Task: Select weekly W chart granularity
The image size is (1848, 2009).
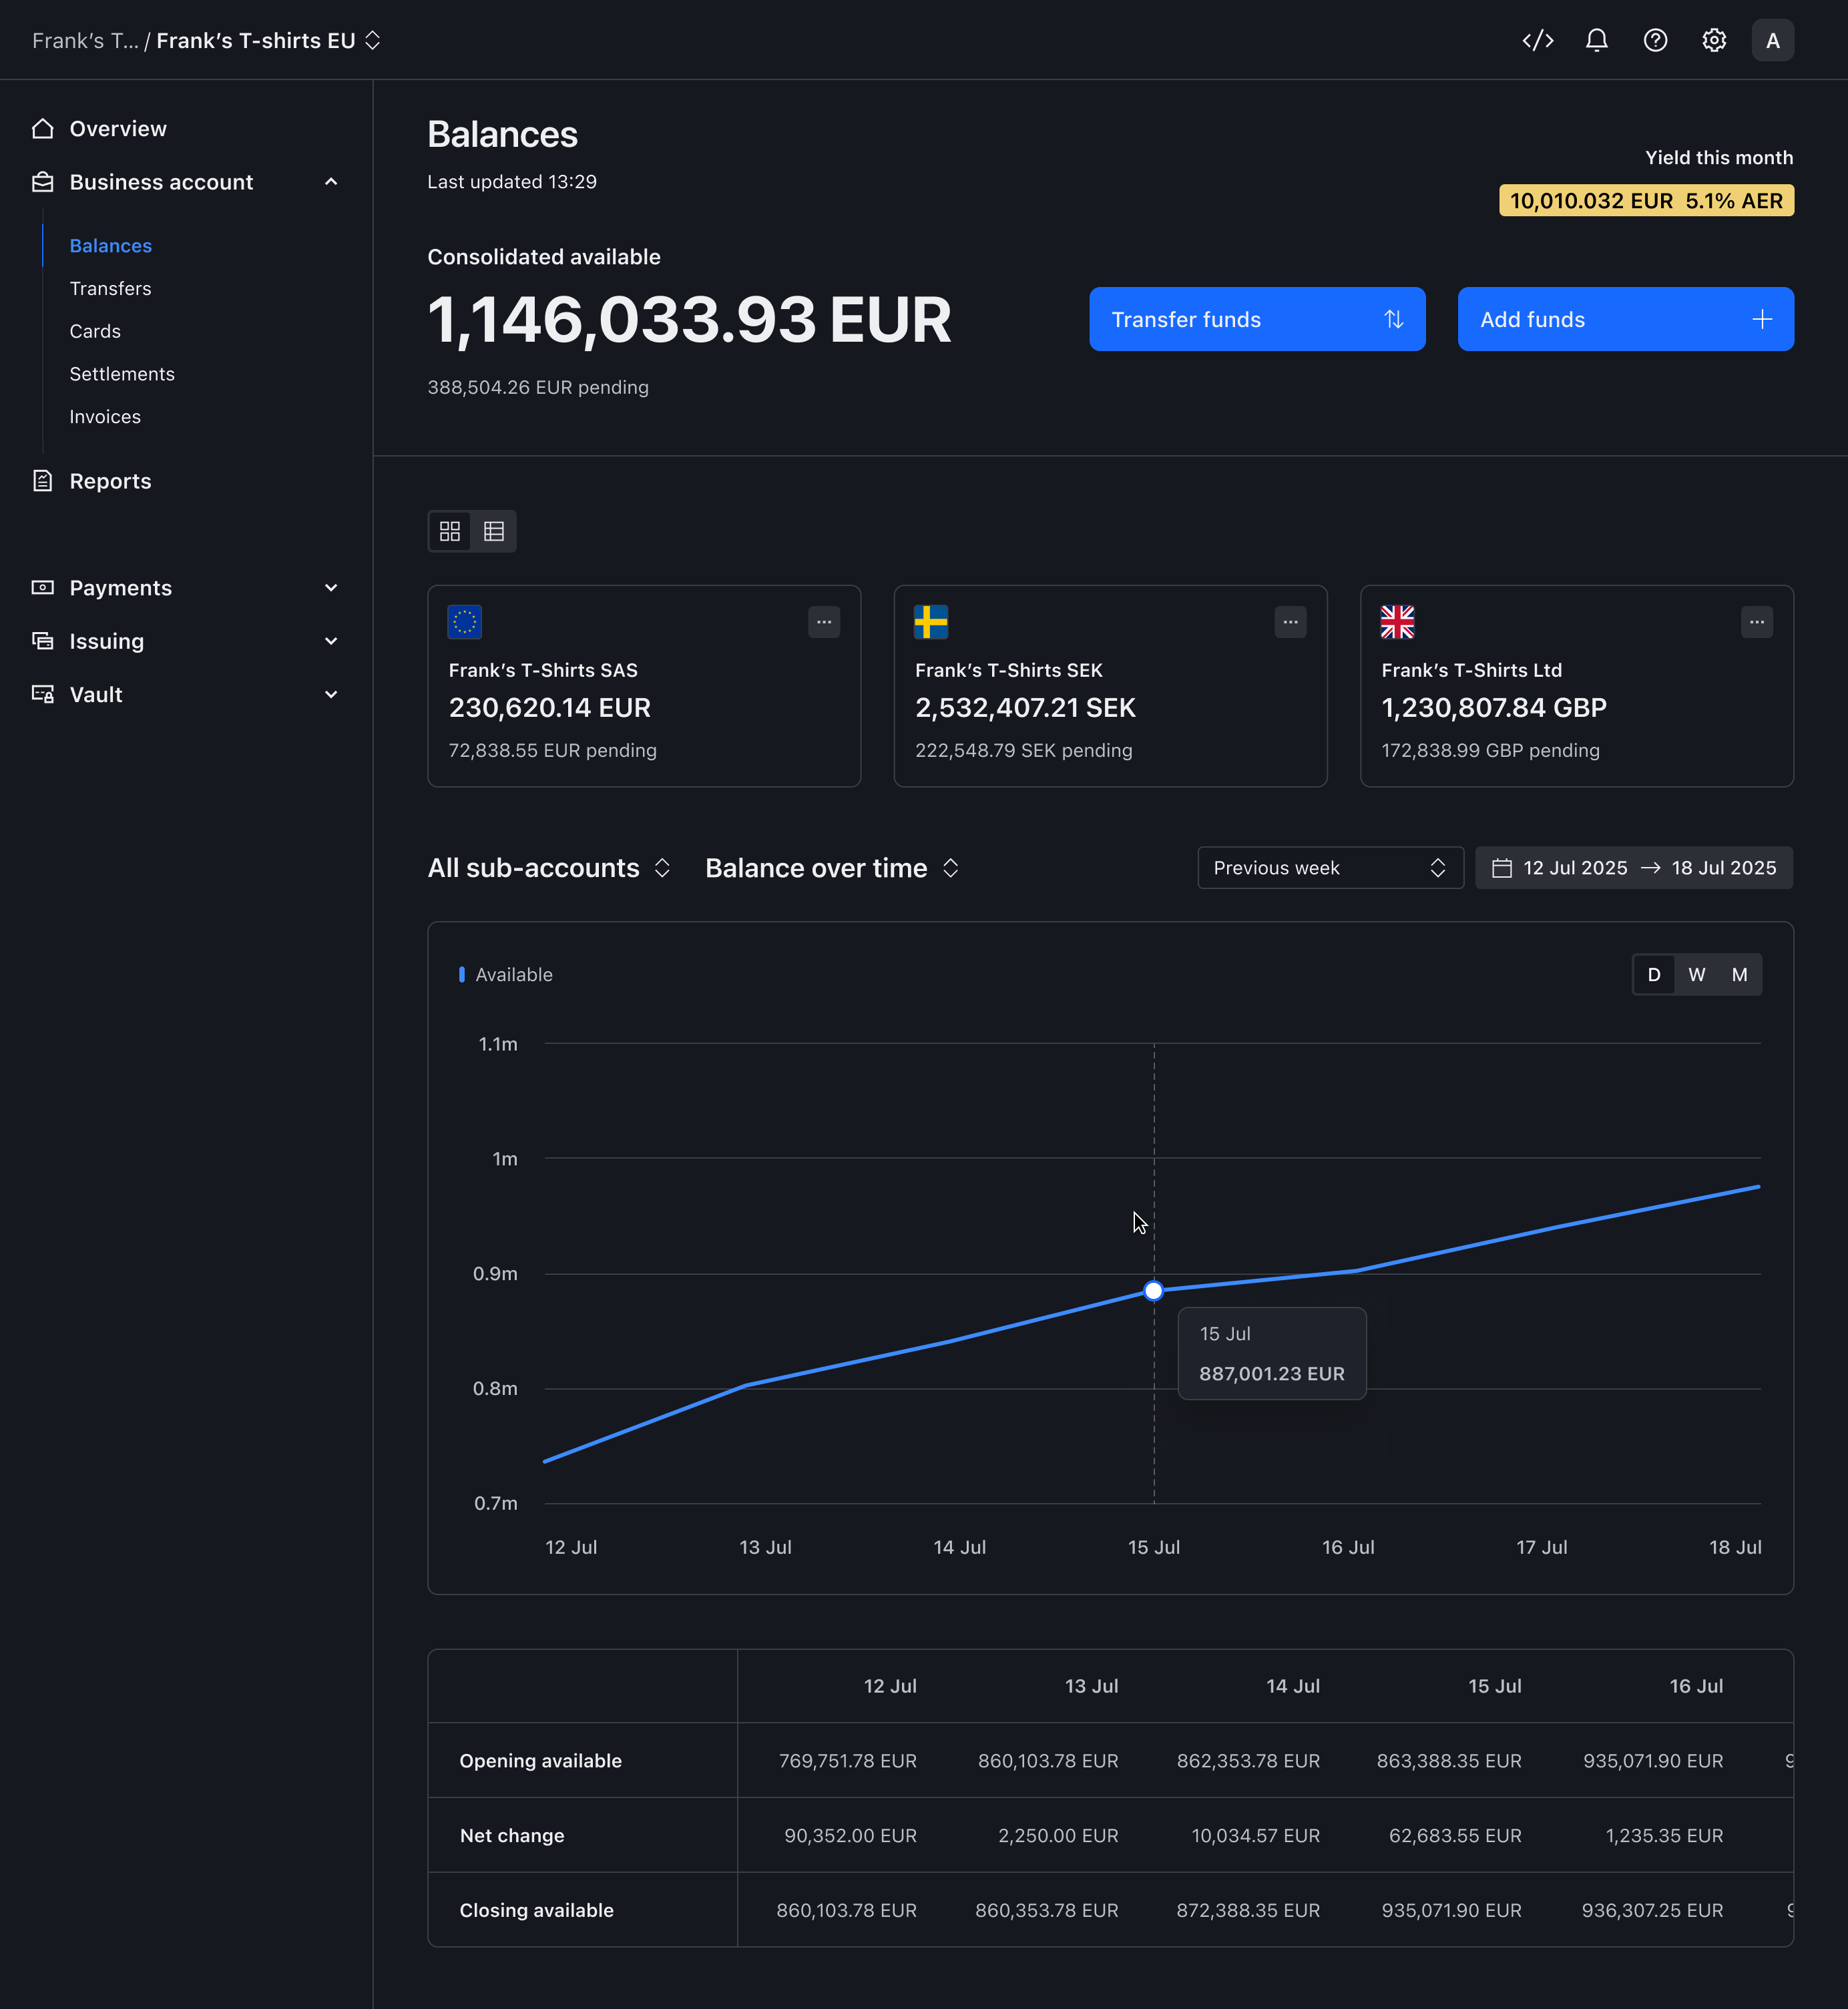Action: click(1697, 974)
